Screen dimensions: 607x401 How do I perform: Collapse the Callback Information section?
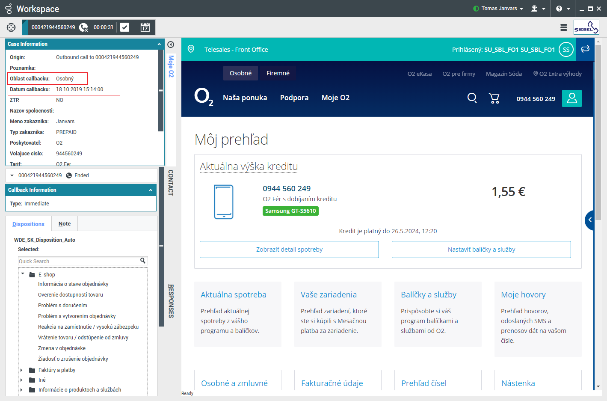tap(151, 190)
